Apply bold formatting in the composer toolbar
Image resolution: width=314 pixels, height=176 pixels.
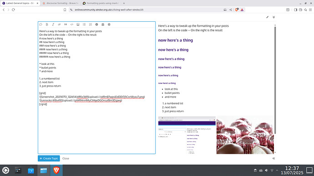[47, 24]
